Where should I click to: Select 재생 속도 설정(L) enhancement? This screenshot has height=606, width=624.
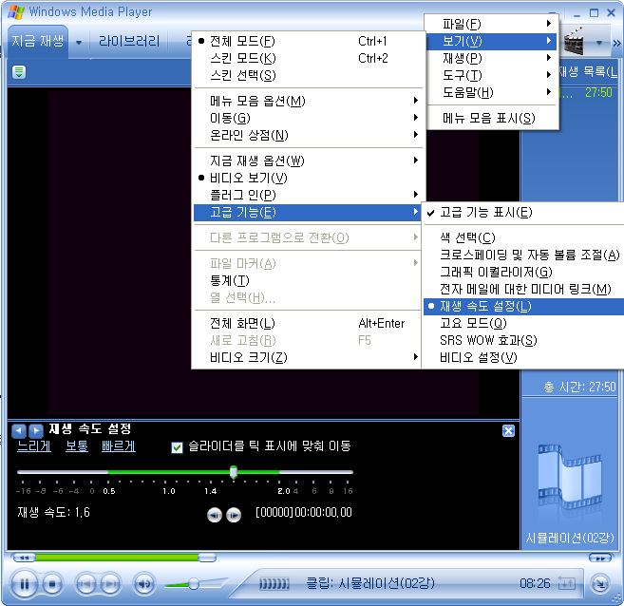click(x=523, y=307)
